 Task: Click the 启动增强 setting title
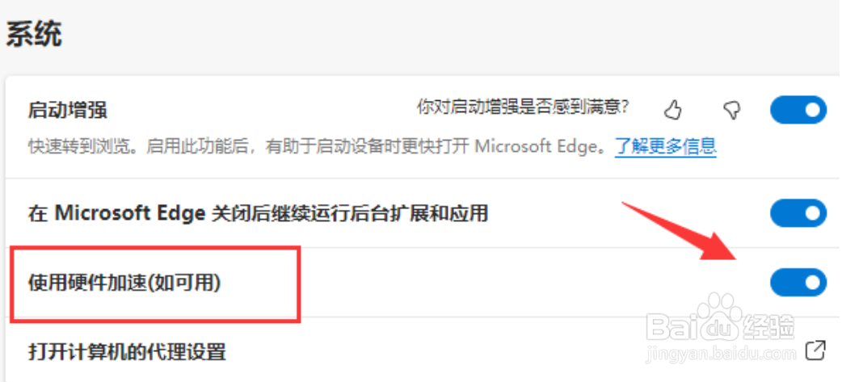point(68,110)
